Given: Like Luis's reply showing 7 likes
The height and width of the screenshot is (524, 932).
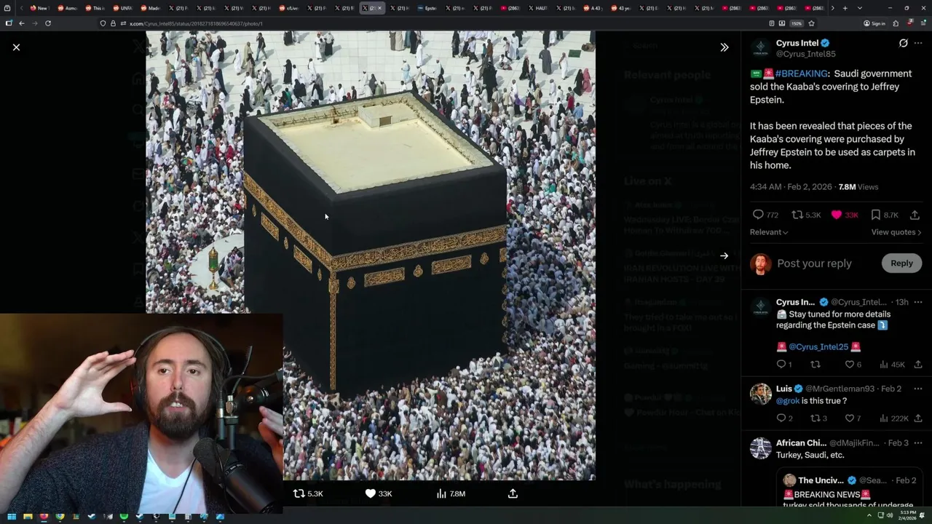Looking at the screenshot, I should 853,418.
